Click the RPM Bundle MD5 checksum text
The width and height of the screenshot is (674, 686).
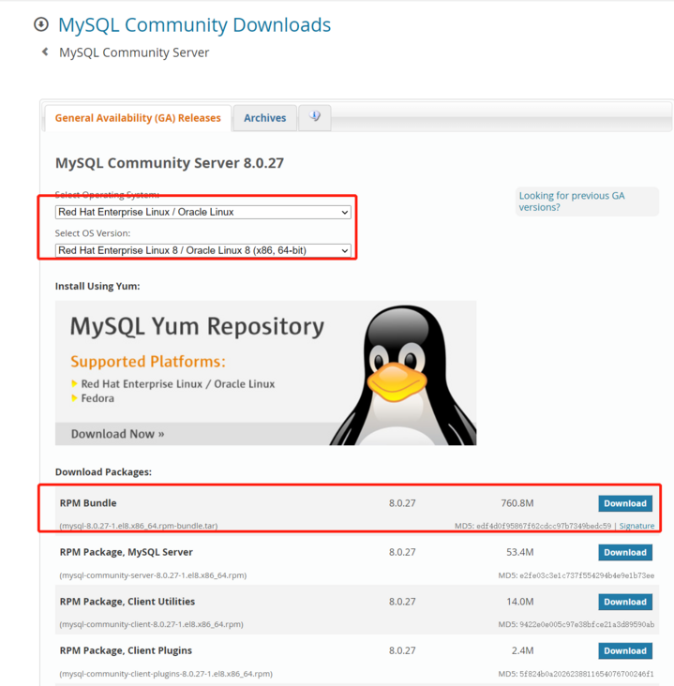coord(532,526)
